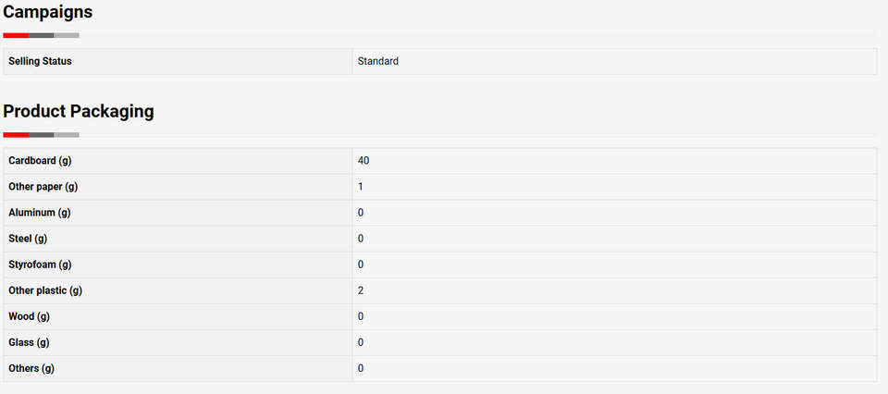
Task: Click the Steel value 0
Action: 361,239
